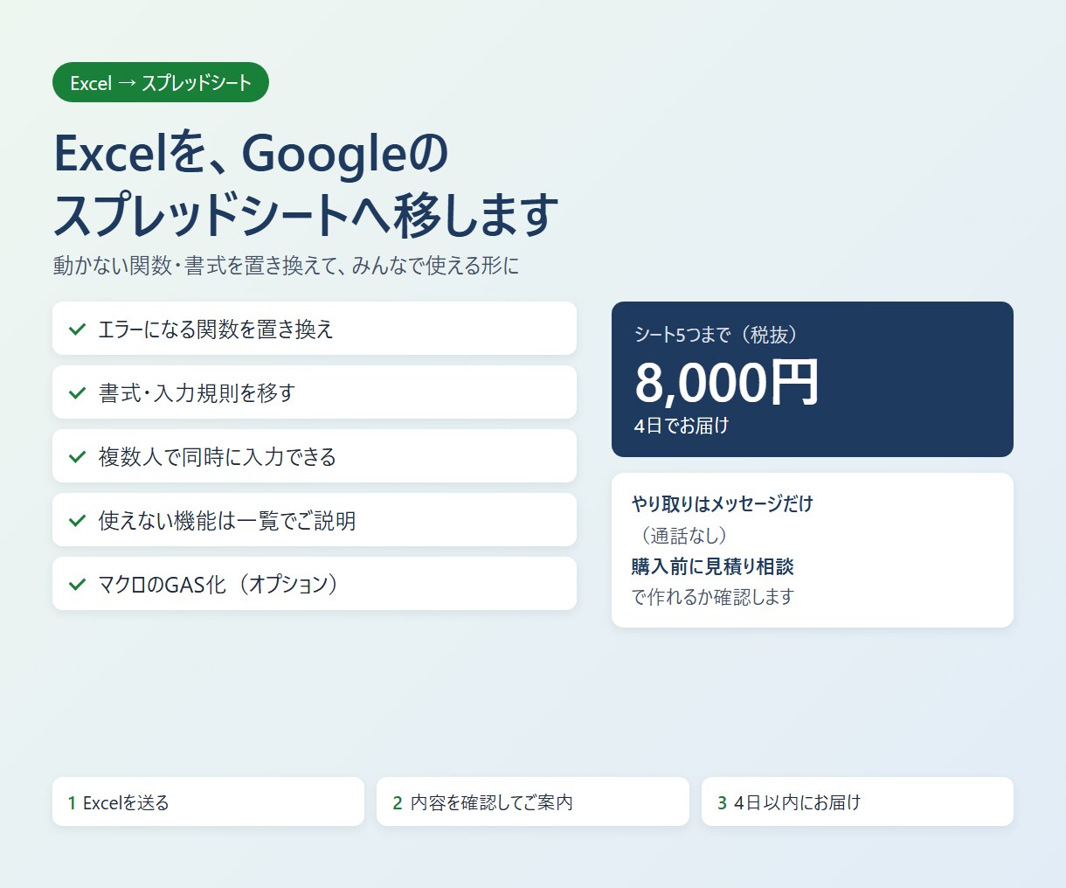Image resolution: width=1066 pixels, height=888 pixels.
Task: Click the text '4日でお届け' in price card
Action: tap(682, 426)
